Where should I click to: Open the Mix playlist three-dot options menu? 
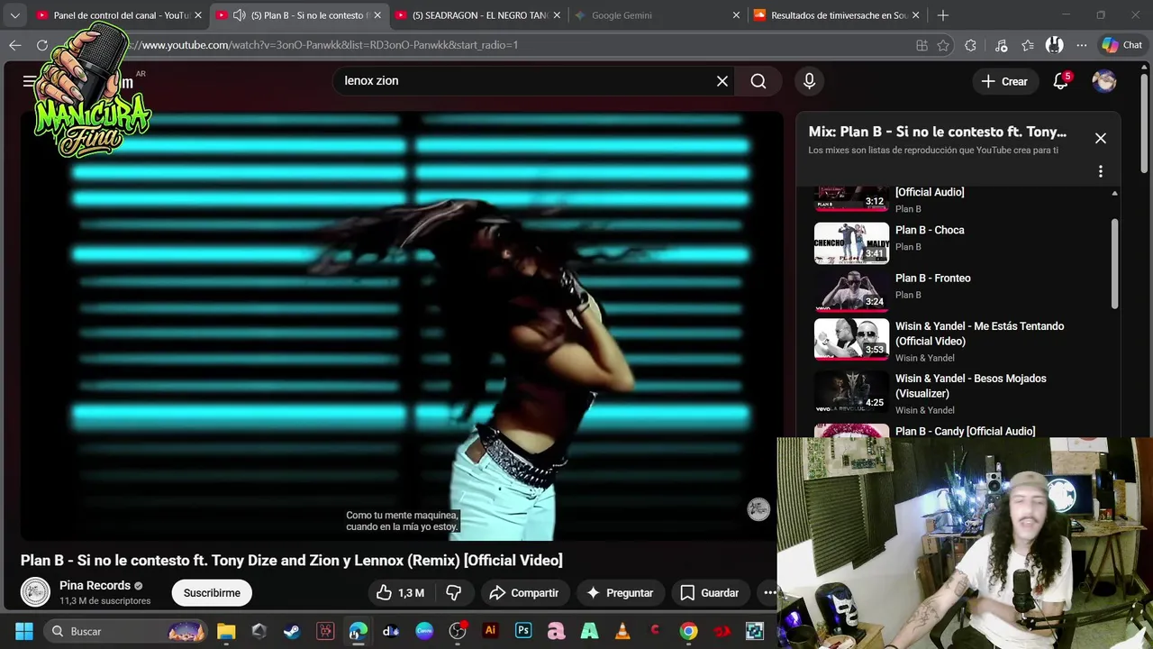tap(1101, 171)
